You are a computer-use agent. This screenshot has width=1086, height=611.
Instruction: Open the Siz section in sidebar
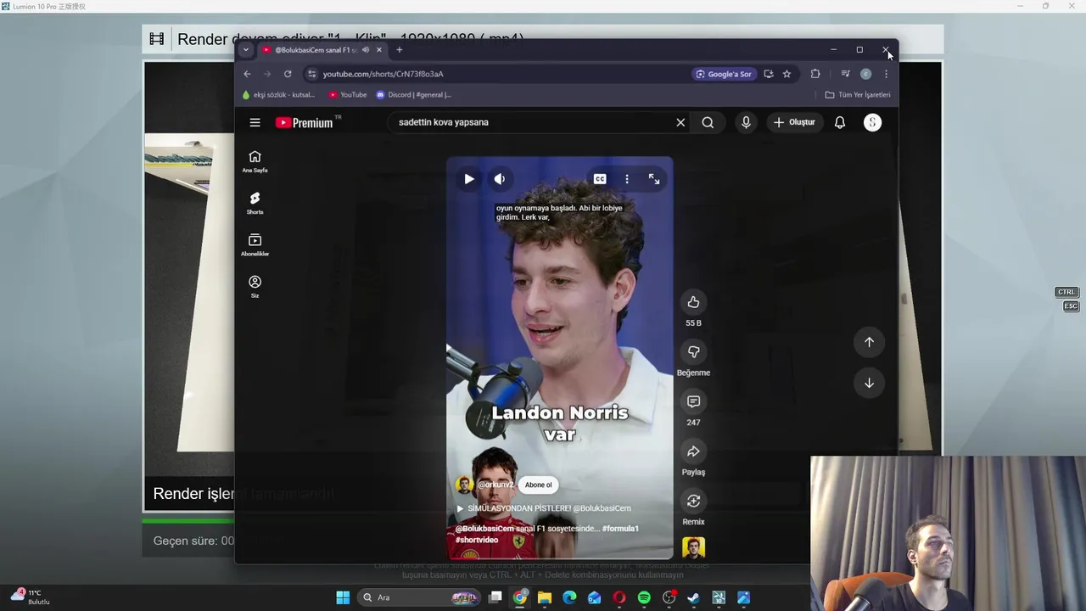(255, 286)
